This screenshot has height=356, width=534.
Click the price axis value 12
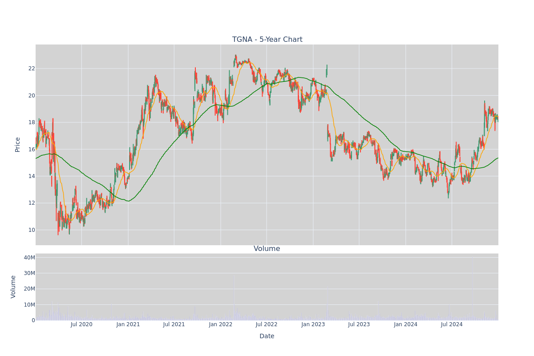tap(32, 203)
